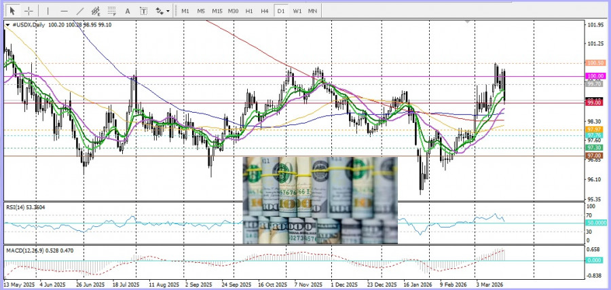The width and height of the screenshot is (611, 290).
Task: Click the dollar bills image overlay
Action: tap(320, 200)
